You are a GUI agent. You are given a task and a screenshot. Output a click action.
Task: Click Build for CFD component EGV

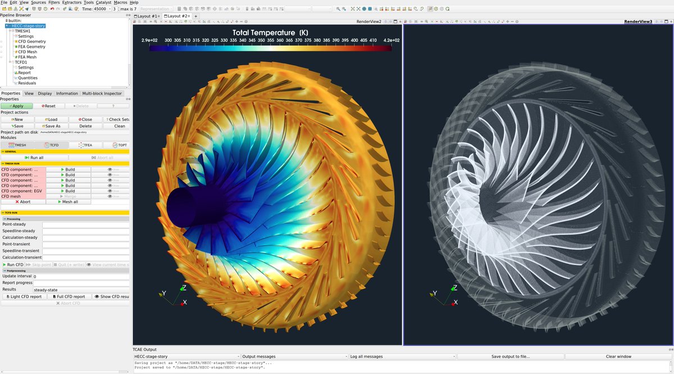pos(68,191)
